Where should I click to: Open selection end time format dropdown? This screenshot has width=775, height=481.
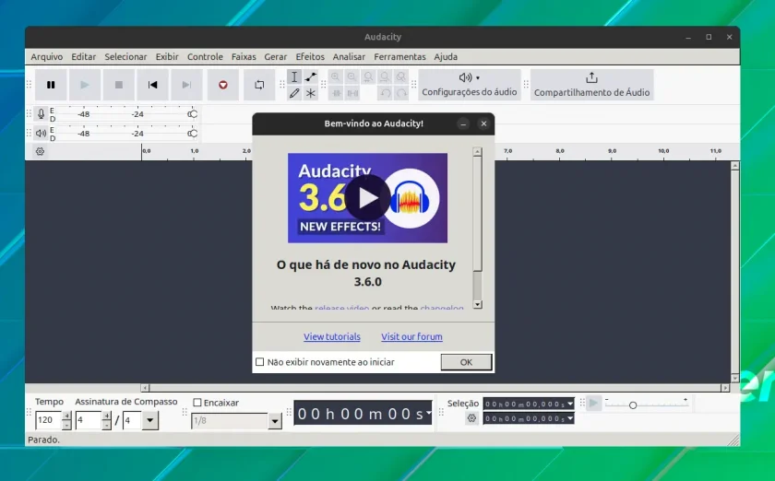[x=570, y=418]
